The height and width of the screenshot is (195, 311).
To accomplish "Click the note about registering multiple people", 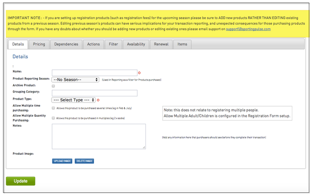I will click(x=227, y=113).
